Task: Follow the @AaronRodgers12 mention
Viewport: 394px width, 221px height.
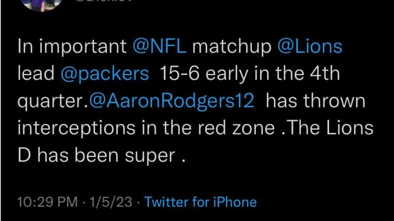Action: 172,102
